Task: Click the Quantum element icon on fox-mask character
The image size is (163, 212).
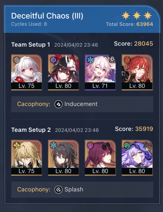Action: coord(53,60)
